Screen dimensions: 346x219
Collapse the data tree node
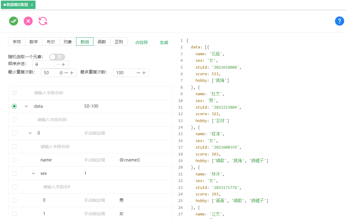click(26, 106)
